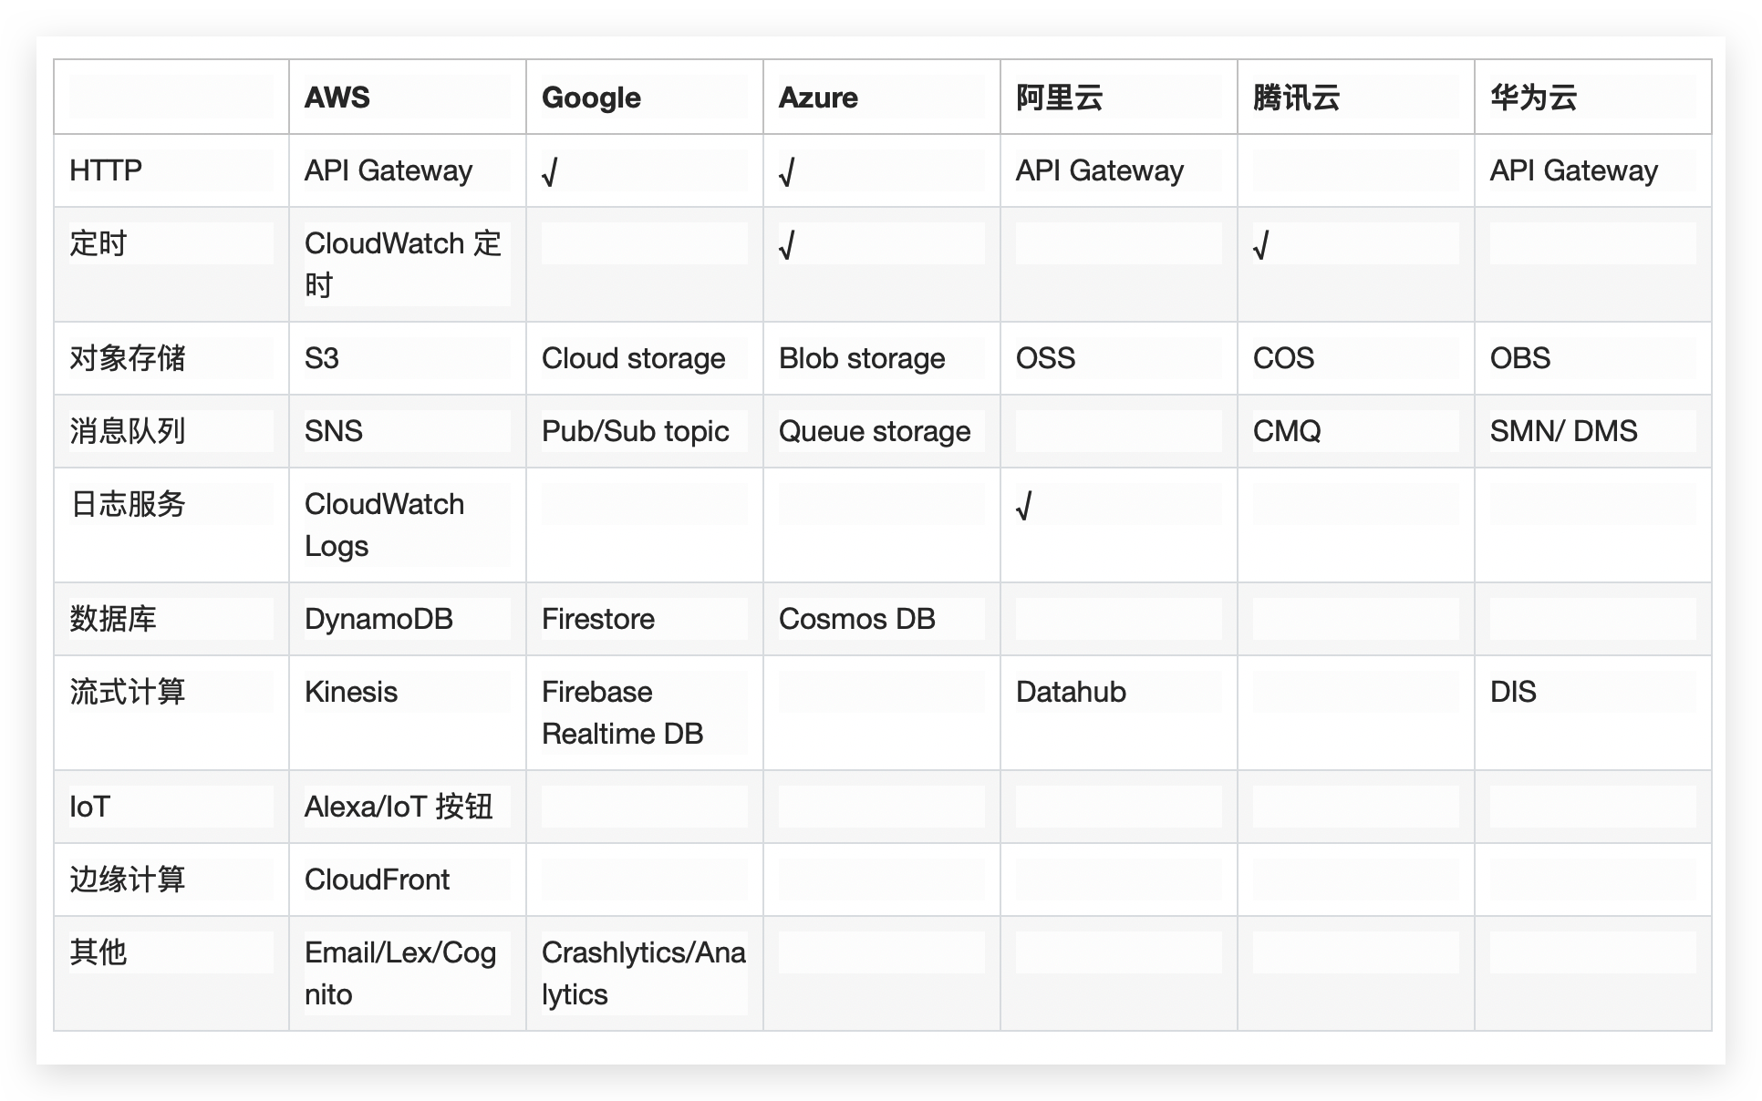Click the checkmark in 腾讯云 定时 cell

(x=1260, y=244)
